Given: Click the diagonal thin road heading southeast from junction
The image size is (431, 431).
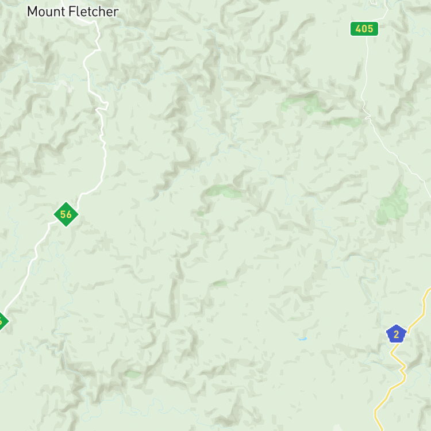Looking at the screenshot, I should point(399,157).
